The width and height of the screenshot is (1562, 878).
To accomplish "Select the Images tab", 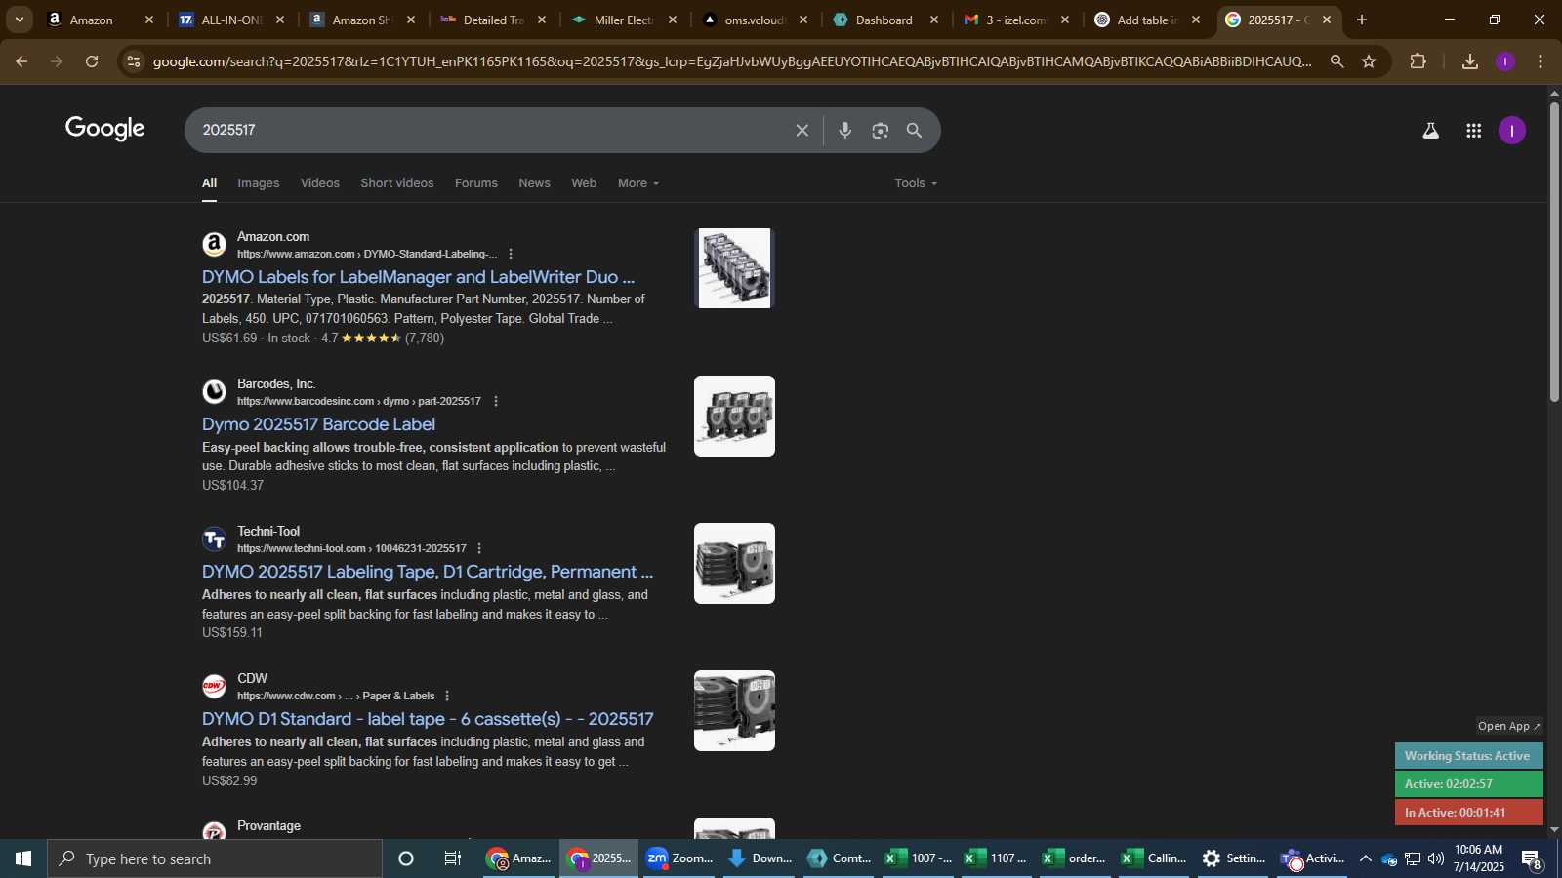I will [x=258, y=183].
